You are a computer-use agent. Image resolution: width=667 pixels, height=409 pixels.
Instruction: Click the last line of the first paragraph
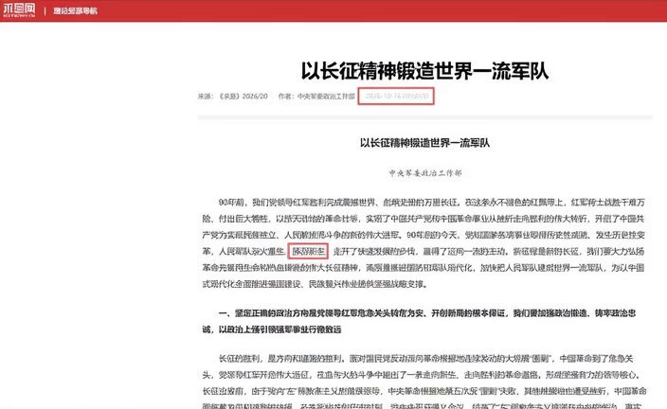(315, 284)
